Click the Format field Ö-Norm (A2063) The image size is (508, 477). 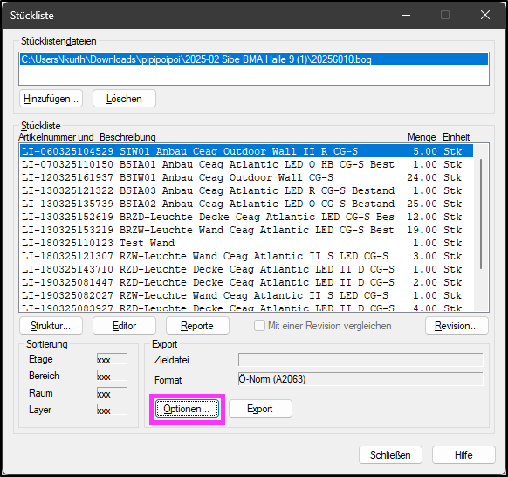tap(360, 379)
